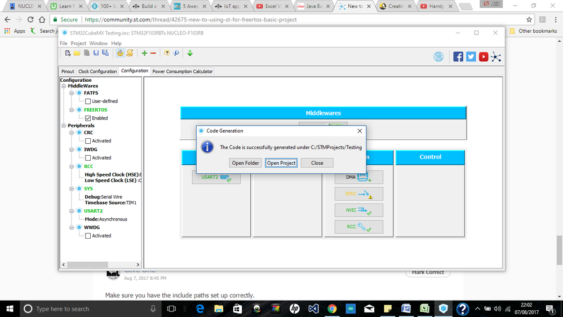Click the Open Project folder icon
The height and width of the screenshot is (317, 563).
coord(77,53)
